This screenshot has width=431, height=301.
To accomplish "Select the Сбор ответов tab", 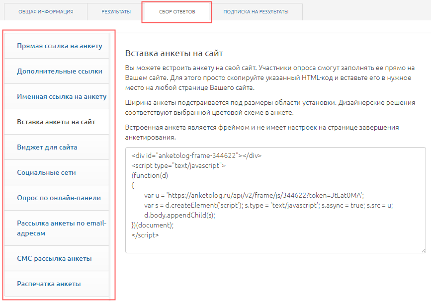I will tap(177, 11).
